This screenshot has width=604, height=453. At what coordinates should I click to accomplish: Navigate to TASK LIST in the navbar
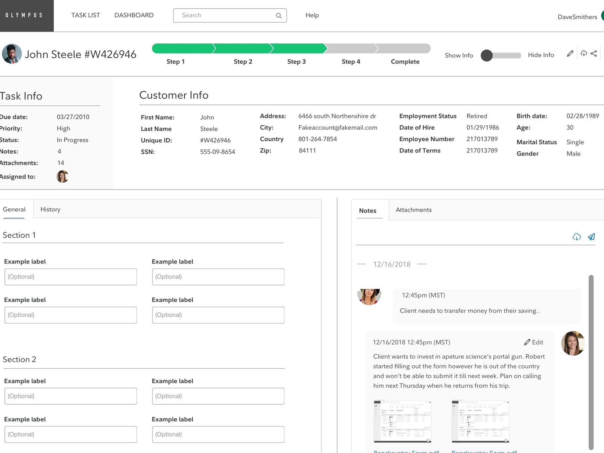tap(85, 15)
